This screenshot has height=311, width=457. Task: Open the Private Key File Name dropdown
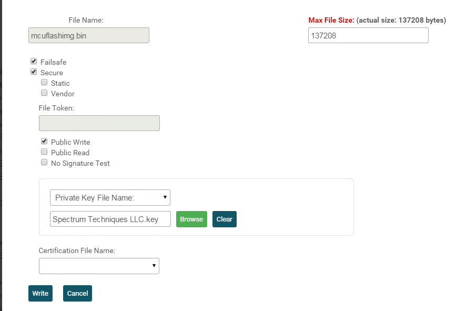pos(110,198)
